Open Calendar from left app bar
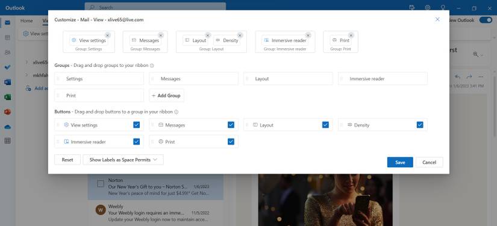Screen dimensions: 497x226 pyautogui.click(x=8, y=38)
